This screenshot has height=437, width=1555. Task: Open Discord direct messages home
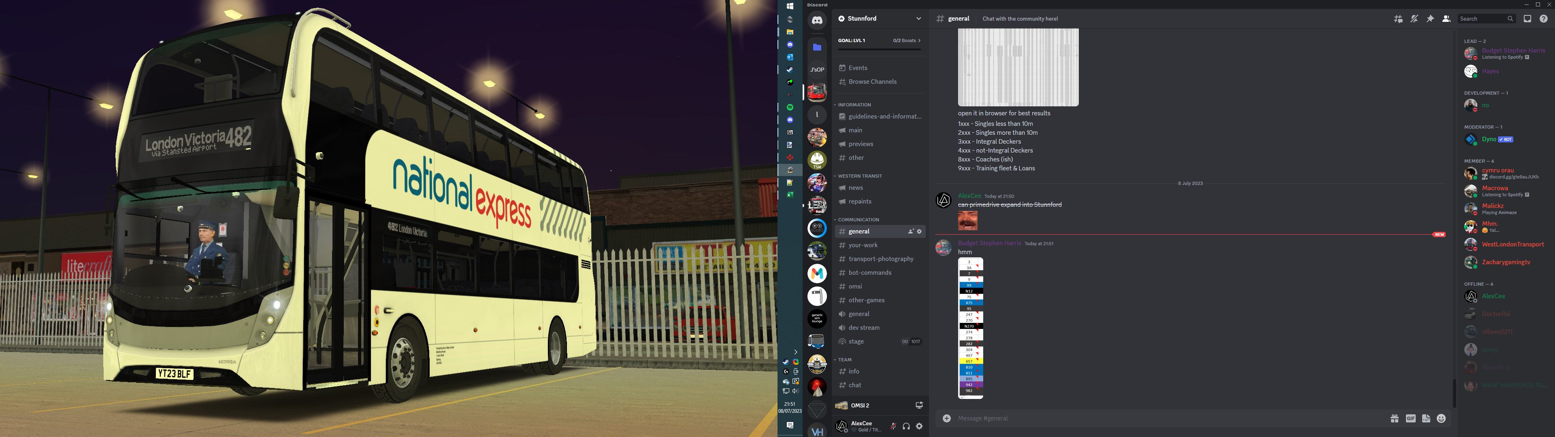pyautogui.click(x=817, y=21)
